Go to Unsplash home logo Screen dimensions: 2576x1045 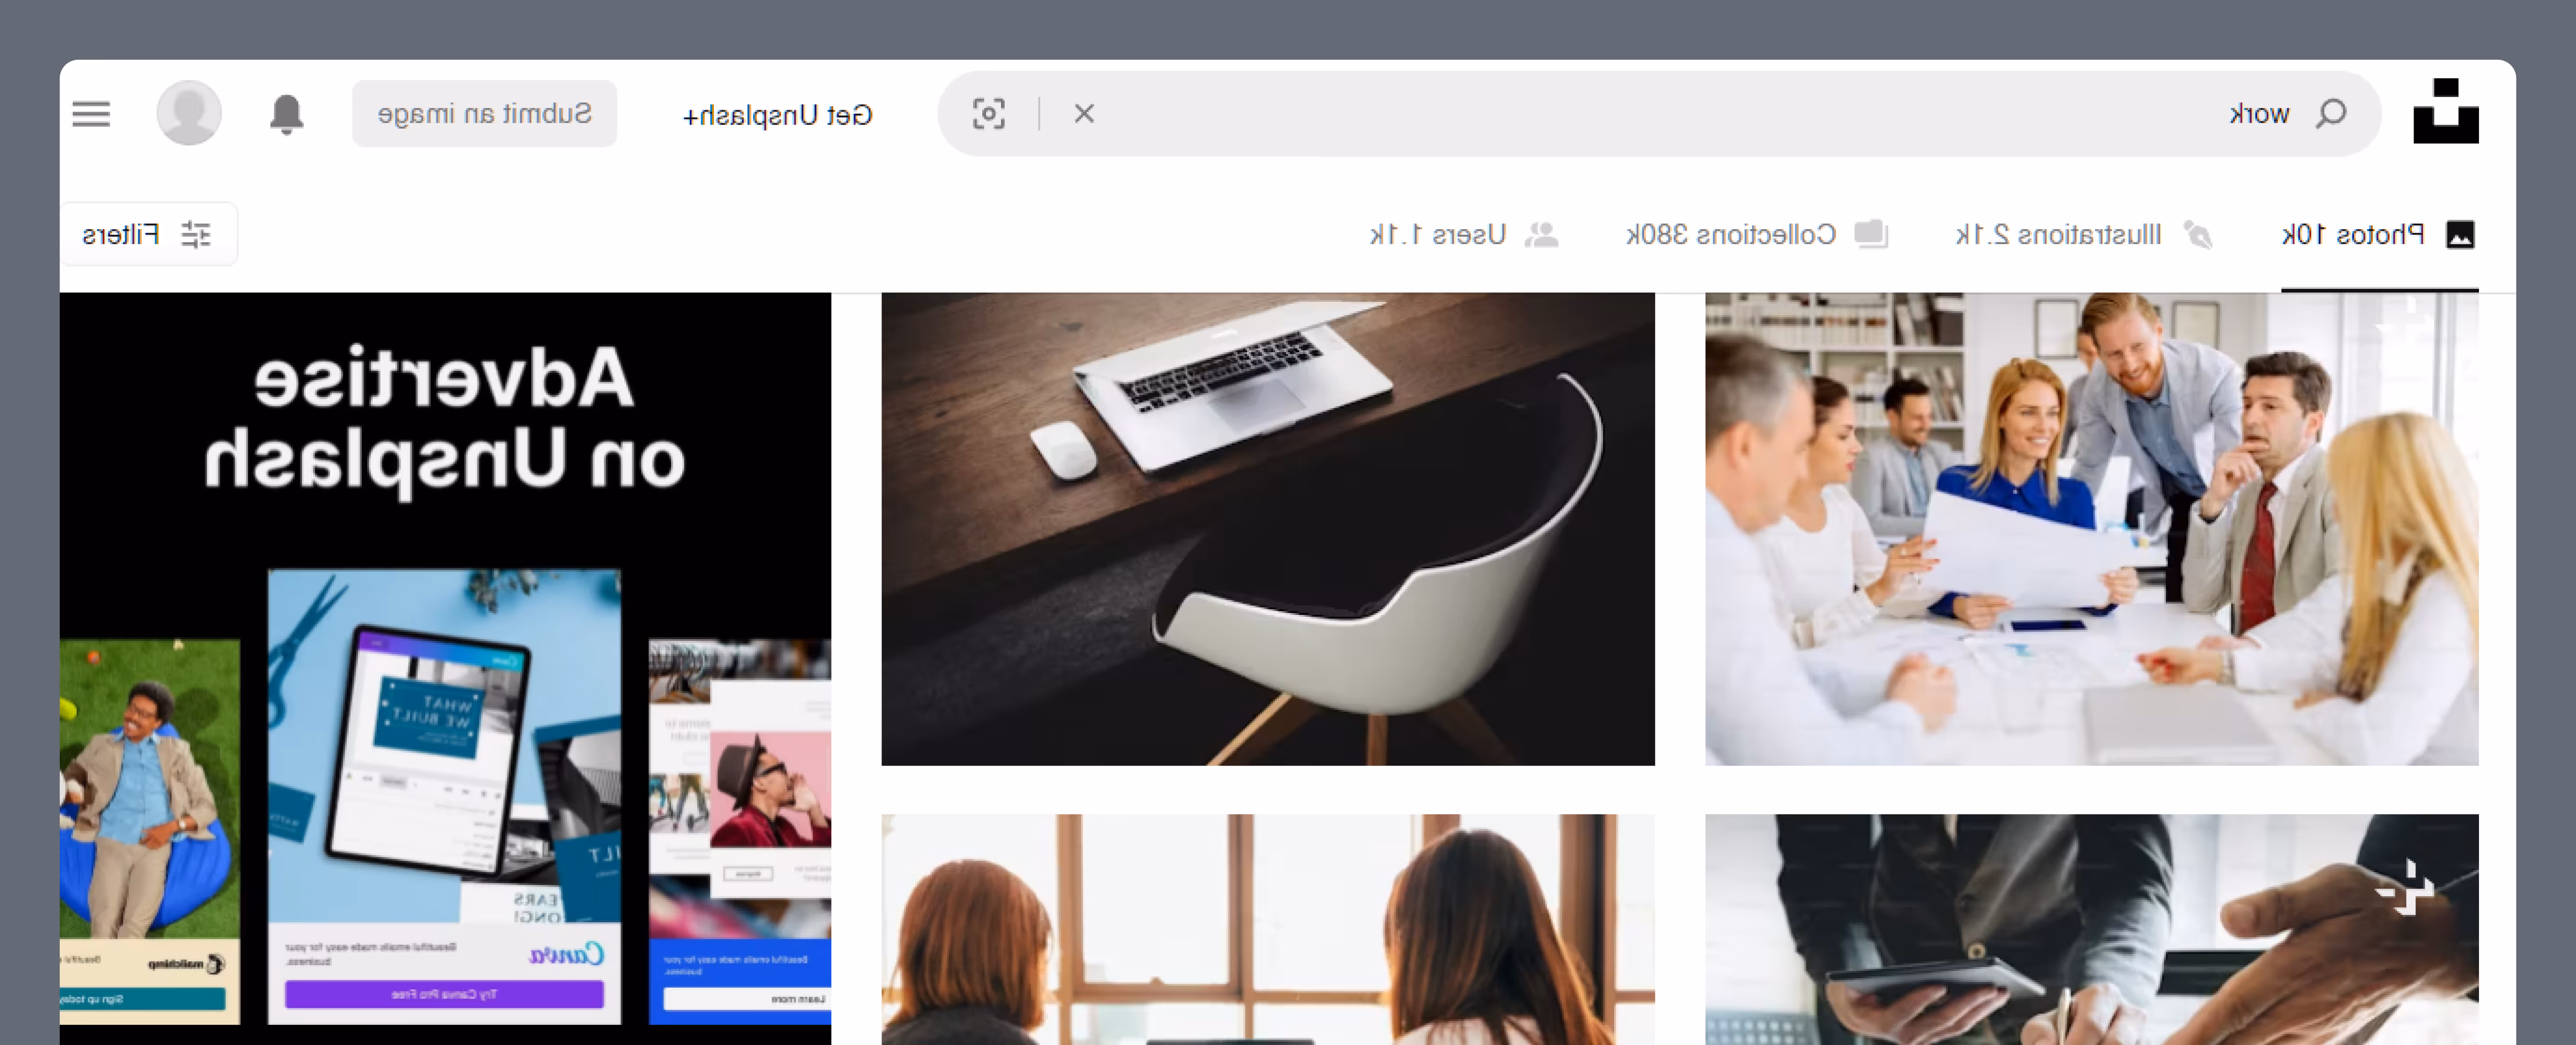pos(2446,111)
